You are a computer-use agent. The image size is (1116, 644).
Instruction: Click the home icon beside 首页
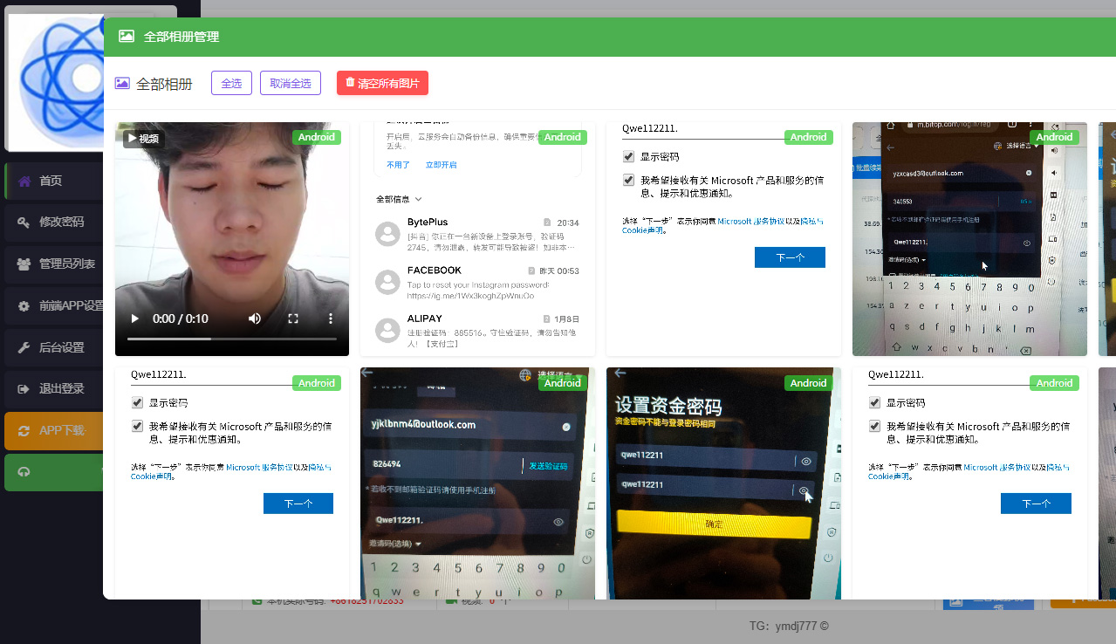point(24,181)
